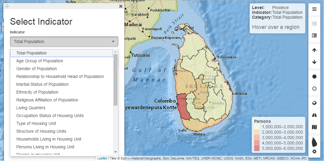
Task: Open the hamburger menu in right toolbar
Action: (x=314, y=9)
